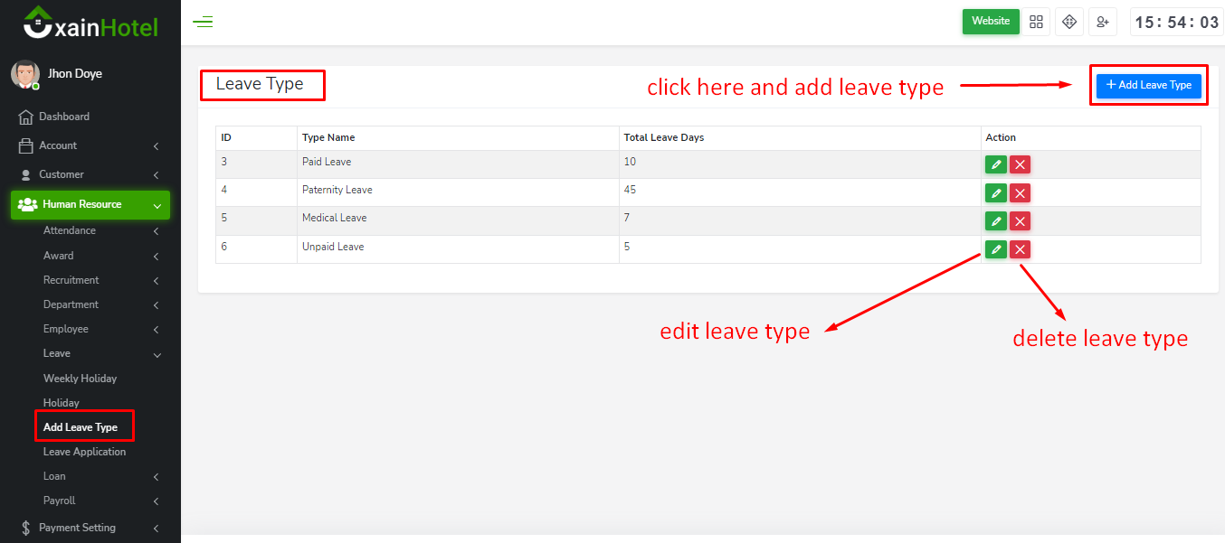This screenshot has height=543, width=1225.
Task: Click the xainHotel logo
Action: pos(90,23)
